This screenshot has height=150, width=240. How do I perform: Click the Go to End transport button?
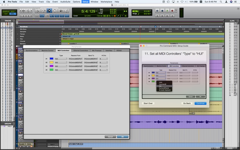pos(172,16)
